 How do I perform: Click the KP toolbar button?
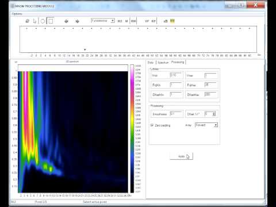coord(154,21)
